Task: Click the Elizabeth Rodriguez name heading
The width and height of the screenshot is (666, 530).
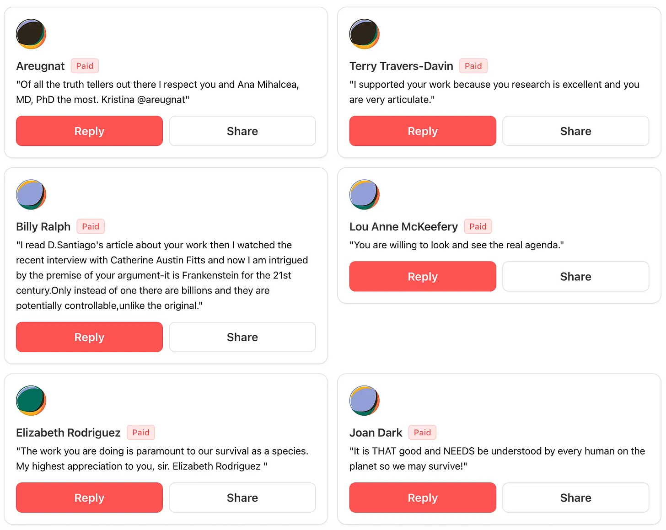Action: [x=68, y=433]
